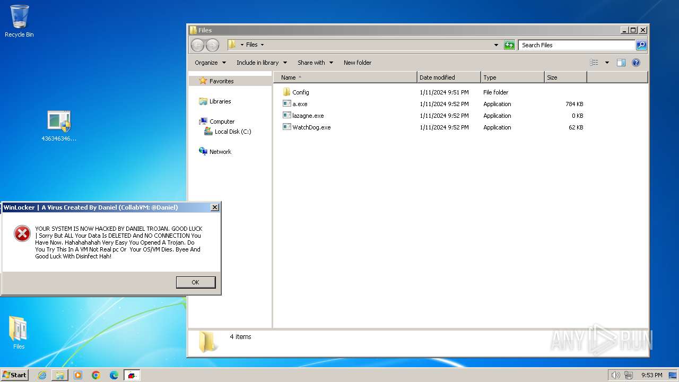Expand the address bar history dropdown
Viewport: 679px width, 382px height.
pyautogui.click(x=496, y=45)
